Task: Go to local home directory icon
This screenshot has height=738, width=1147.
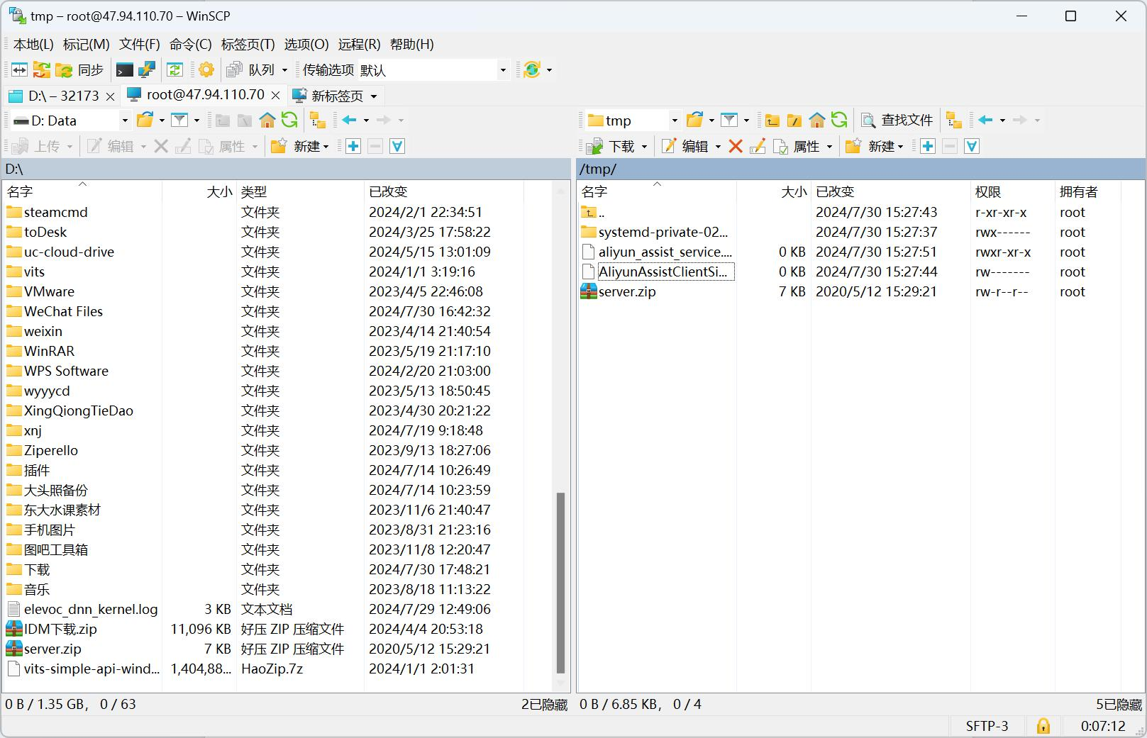Action: pos(267,120)
